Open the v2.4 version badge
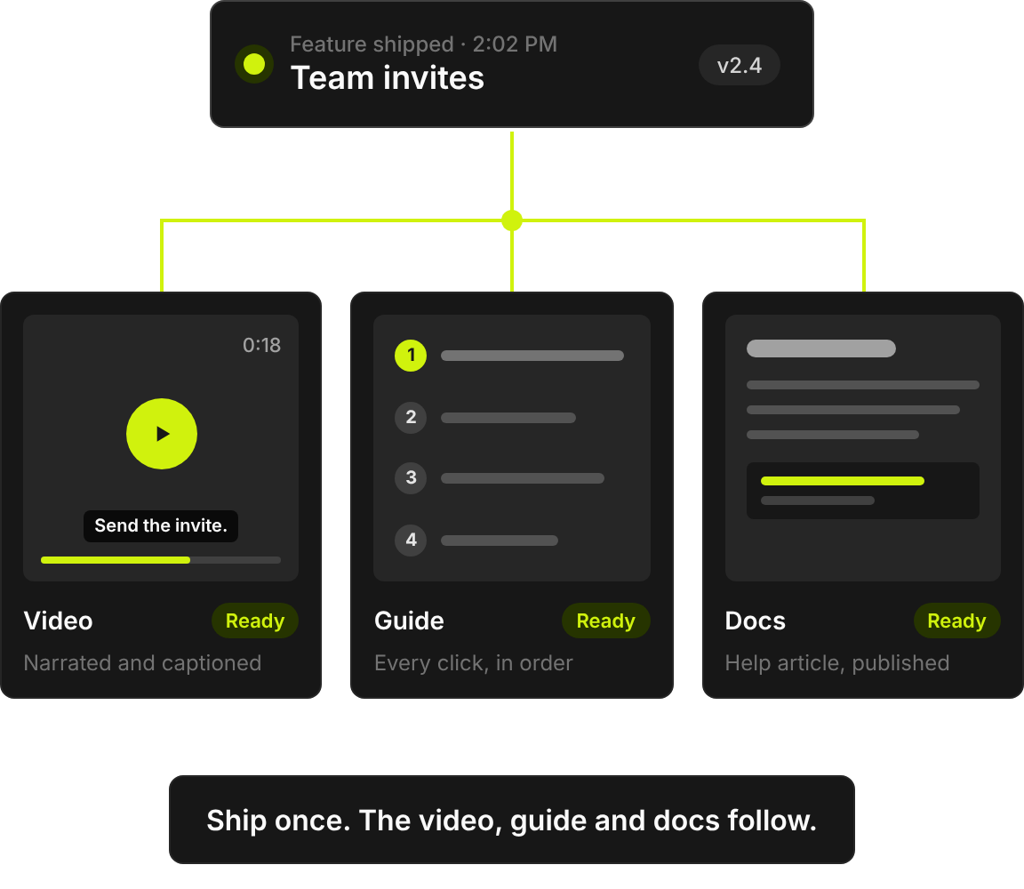 pyautogui.click(x=740, y=65)
